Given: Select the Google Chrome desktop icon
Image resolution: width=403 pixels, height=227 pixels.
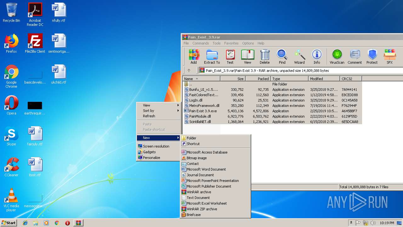Looking at the screenshot, I should (x=11, y=76).
